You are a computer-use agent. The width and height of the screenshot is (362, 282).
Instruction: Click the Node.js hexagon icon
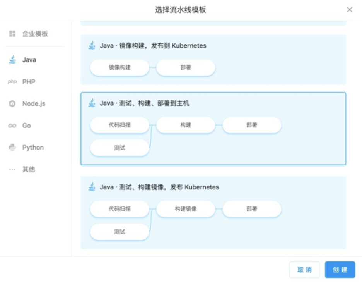12,103
